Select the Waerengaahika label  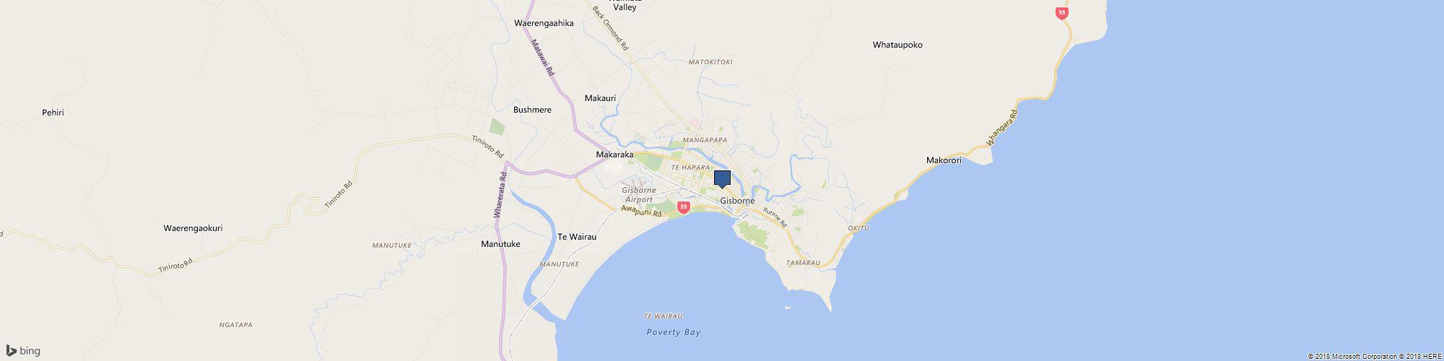544,23
